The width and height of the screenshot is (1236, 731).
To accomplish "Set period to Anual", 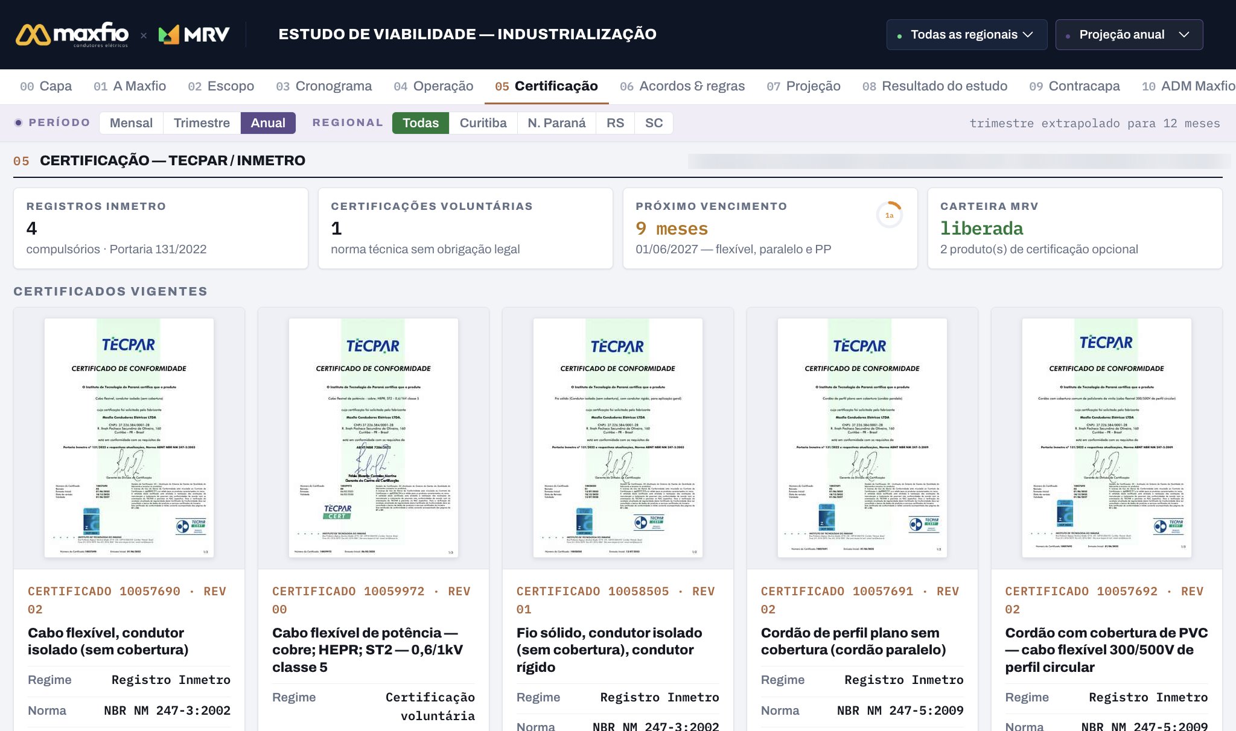I will [x=268, y=123].
